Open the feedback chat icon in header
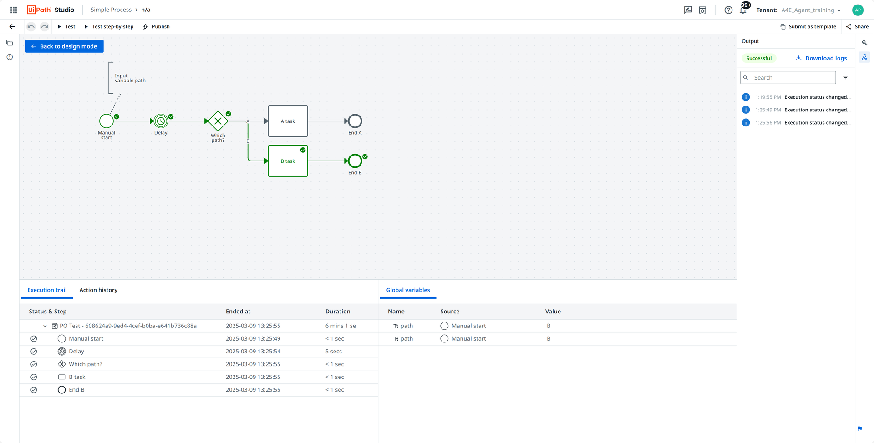874x443 pixels. [688, 10]
